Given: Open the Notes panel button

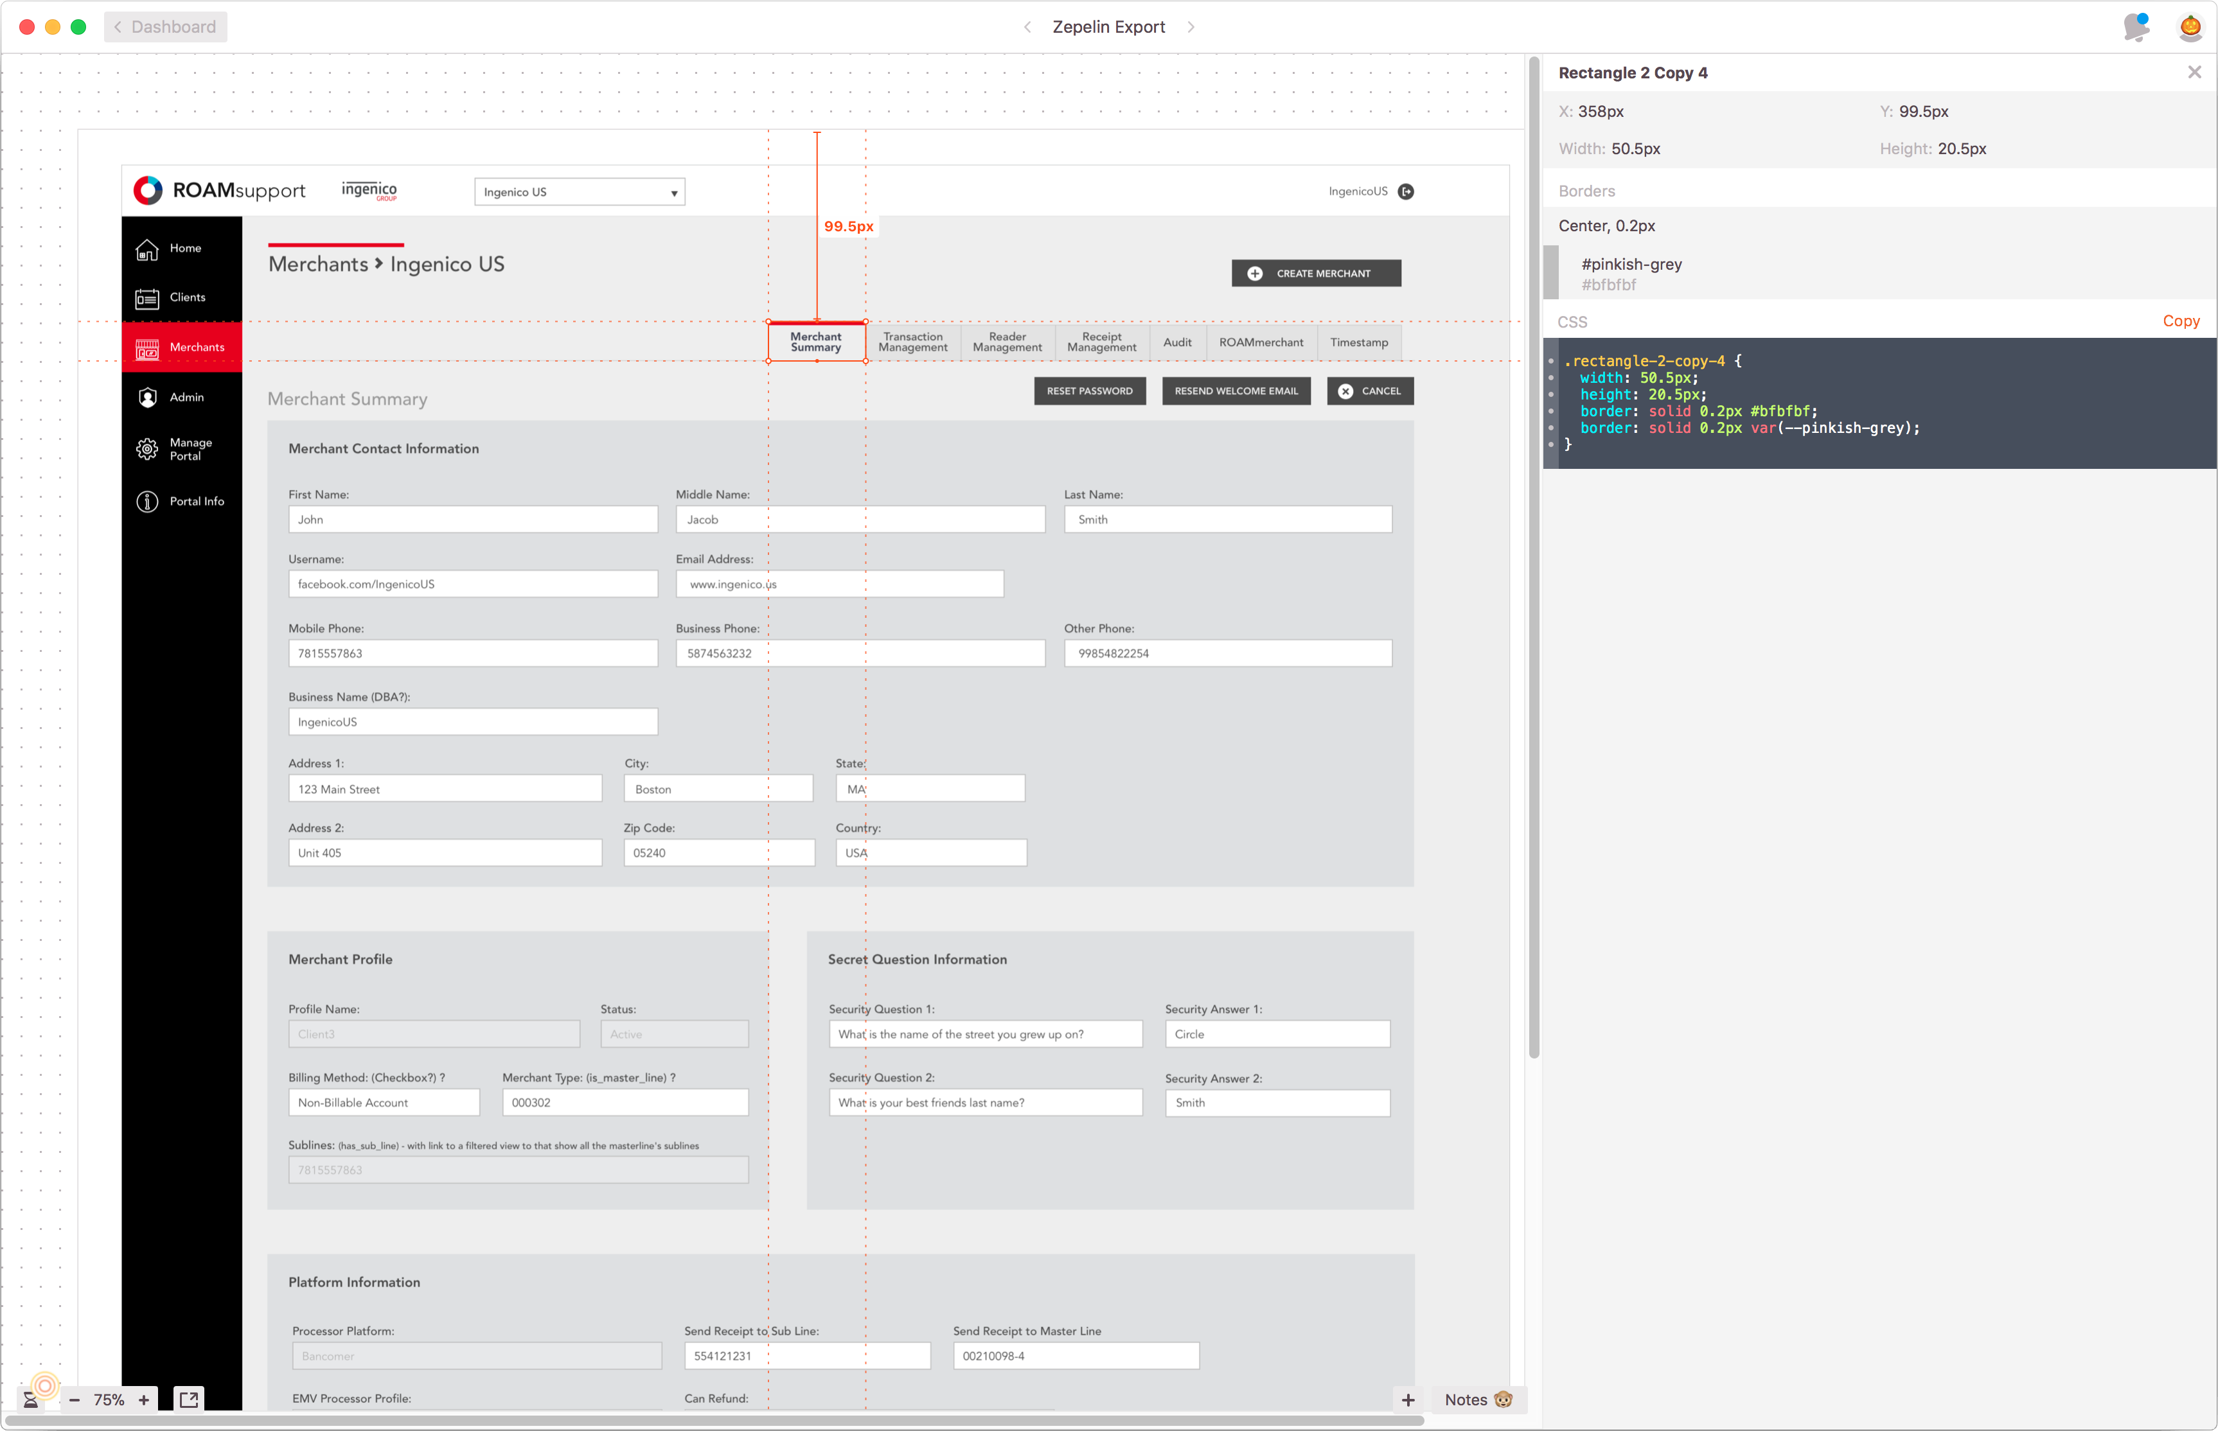Looking at the screenshot, I should (x=1478, y=1400).
